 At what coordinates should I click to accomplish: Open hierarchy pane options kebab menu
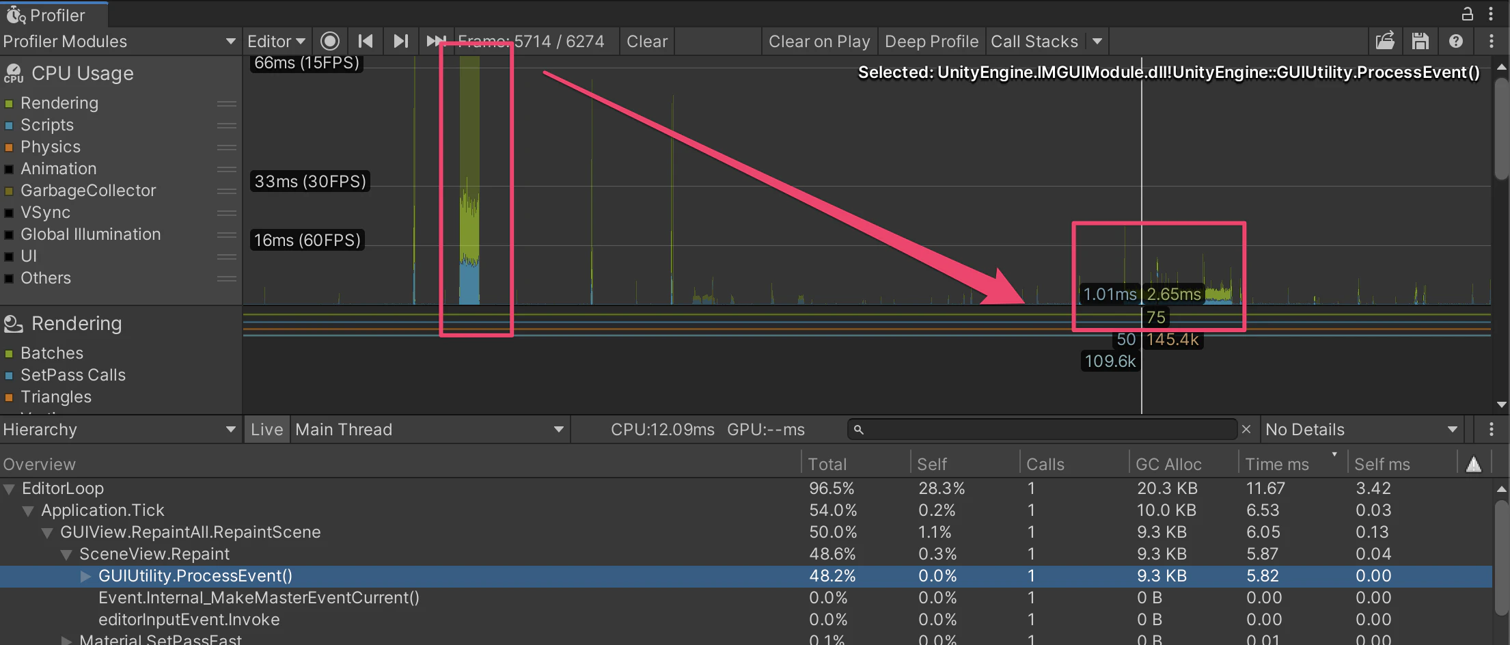pyautogui.click(x=1492, y=429)
